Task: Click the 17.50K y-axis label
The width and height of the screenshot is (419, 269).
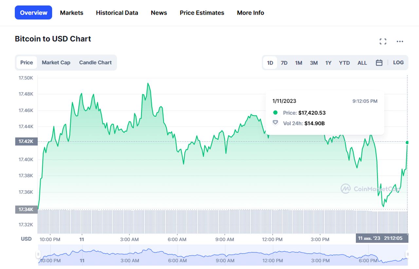Action: [x=26, y=78]
